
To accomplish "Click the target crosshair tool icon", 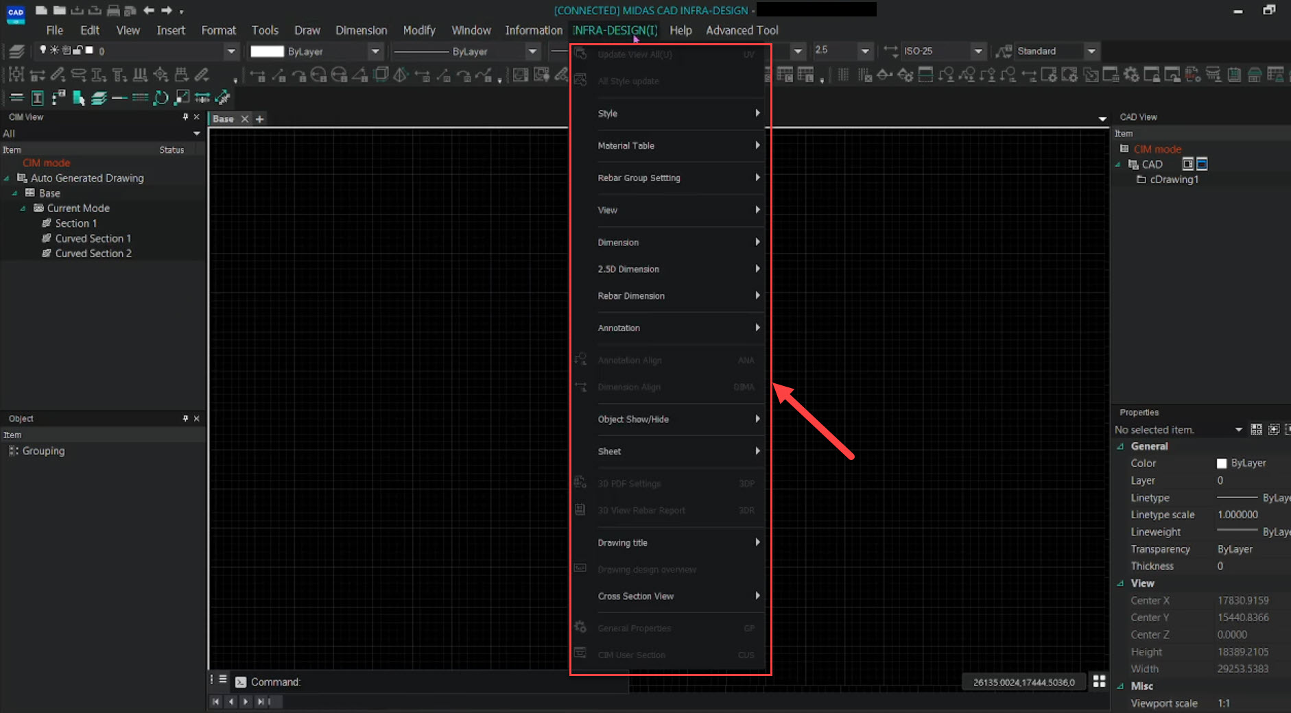I will [x=161, y=75].
